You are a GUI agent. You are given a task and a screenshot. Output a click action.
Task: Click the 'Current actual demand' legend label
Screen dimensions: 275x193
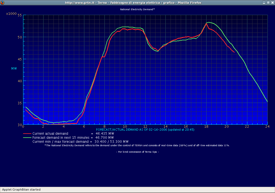pyautogui.click(x=50, y=134)
